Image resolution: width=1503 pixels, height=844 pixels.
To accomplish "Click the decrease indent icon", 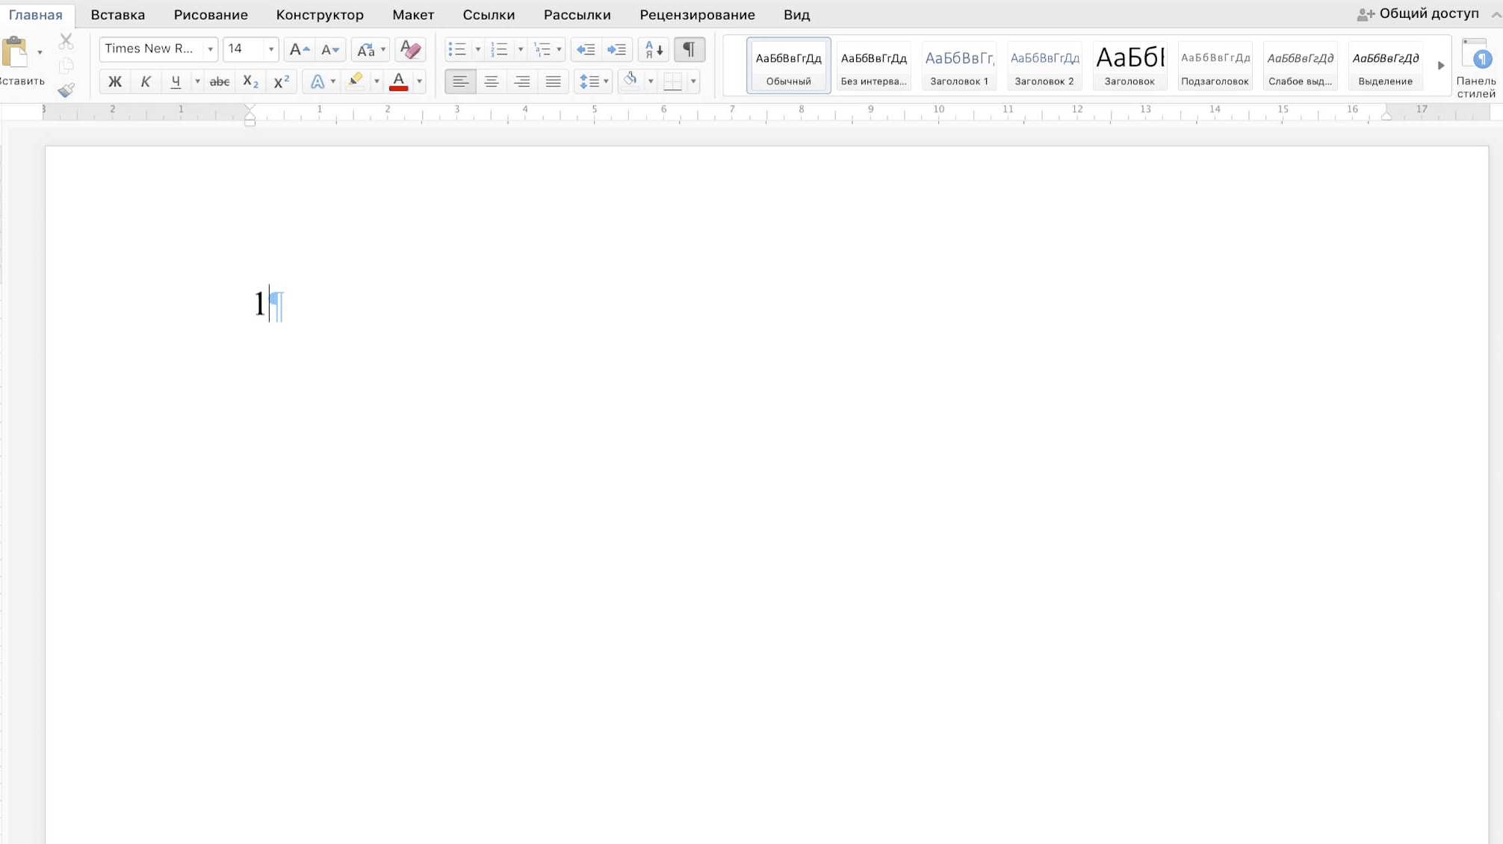I will coord(586,49).
